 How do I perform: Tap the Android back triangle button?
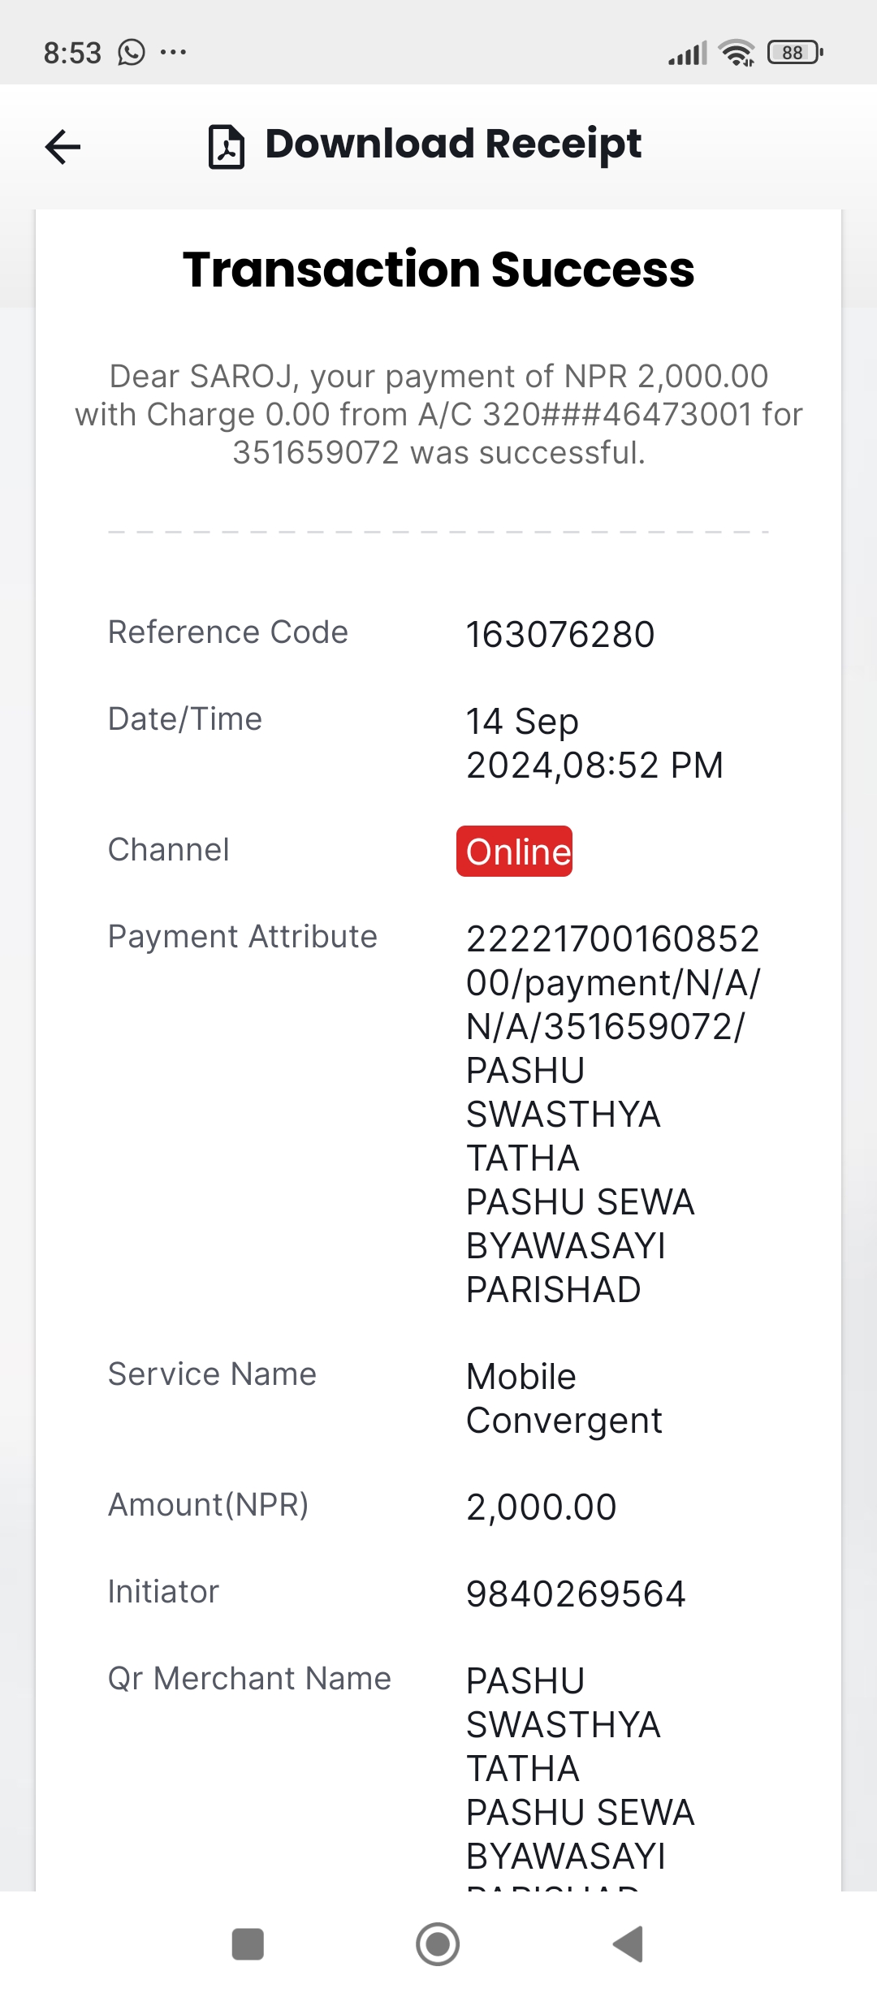click(x=629, y=1944)
